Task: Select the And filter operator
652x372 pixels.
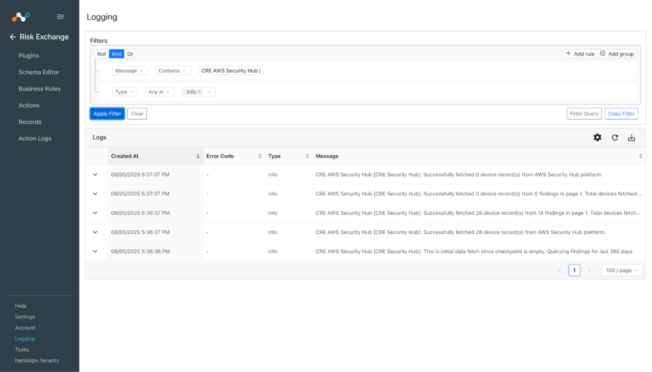Action: [117, 54]
